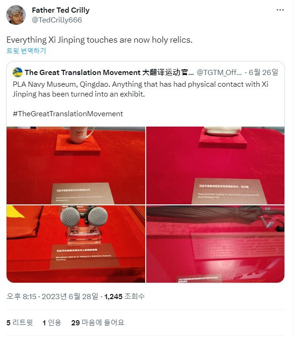Open the @TGTM_Off... handle in quoted tweet
The image size is (298, 338).
pyautogui.click(x=219, y=72)
